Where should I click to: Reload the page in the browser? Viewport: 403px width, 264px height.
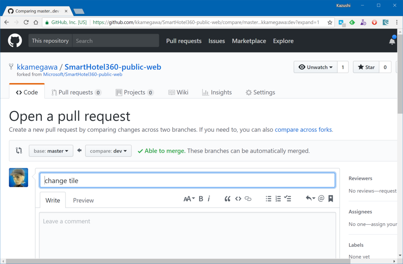pos(26,22)
